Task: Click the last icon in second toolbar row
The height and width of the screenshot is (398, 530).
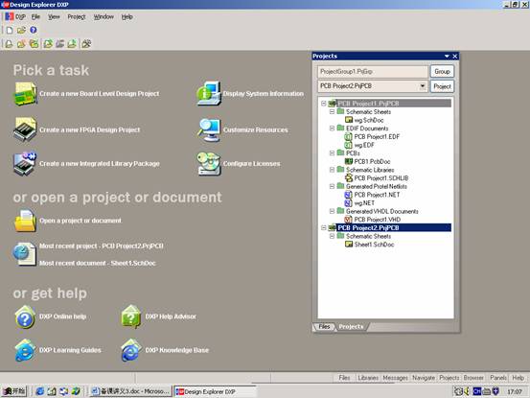Action: click(86, 43)
